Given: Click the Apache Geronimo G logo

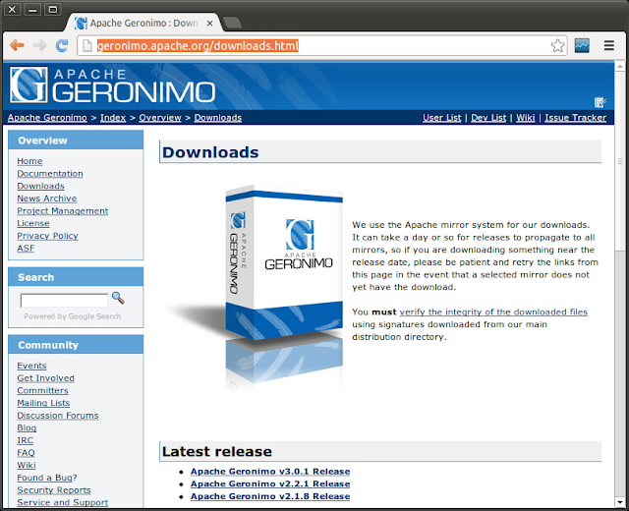Looking at the screenshot, I should (x=29, y=85).
